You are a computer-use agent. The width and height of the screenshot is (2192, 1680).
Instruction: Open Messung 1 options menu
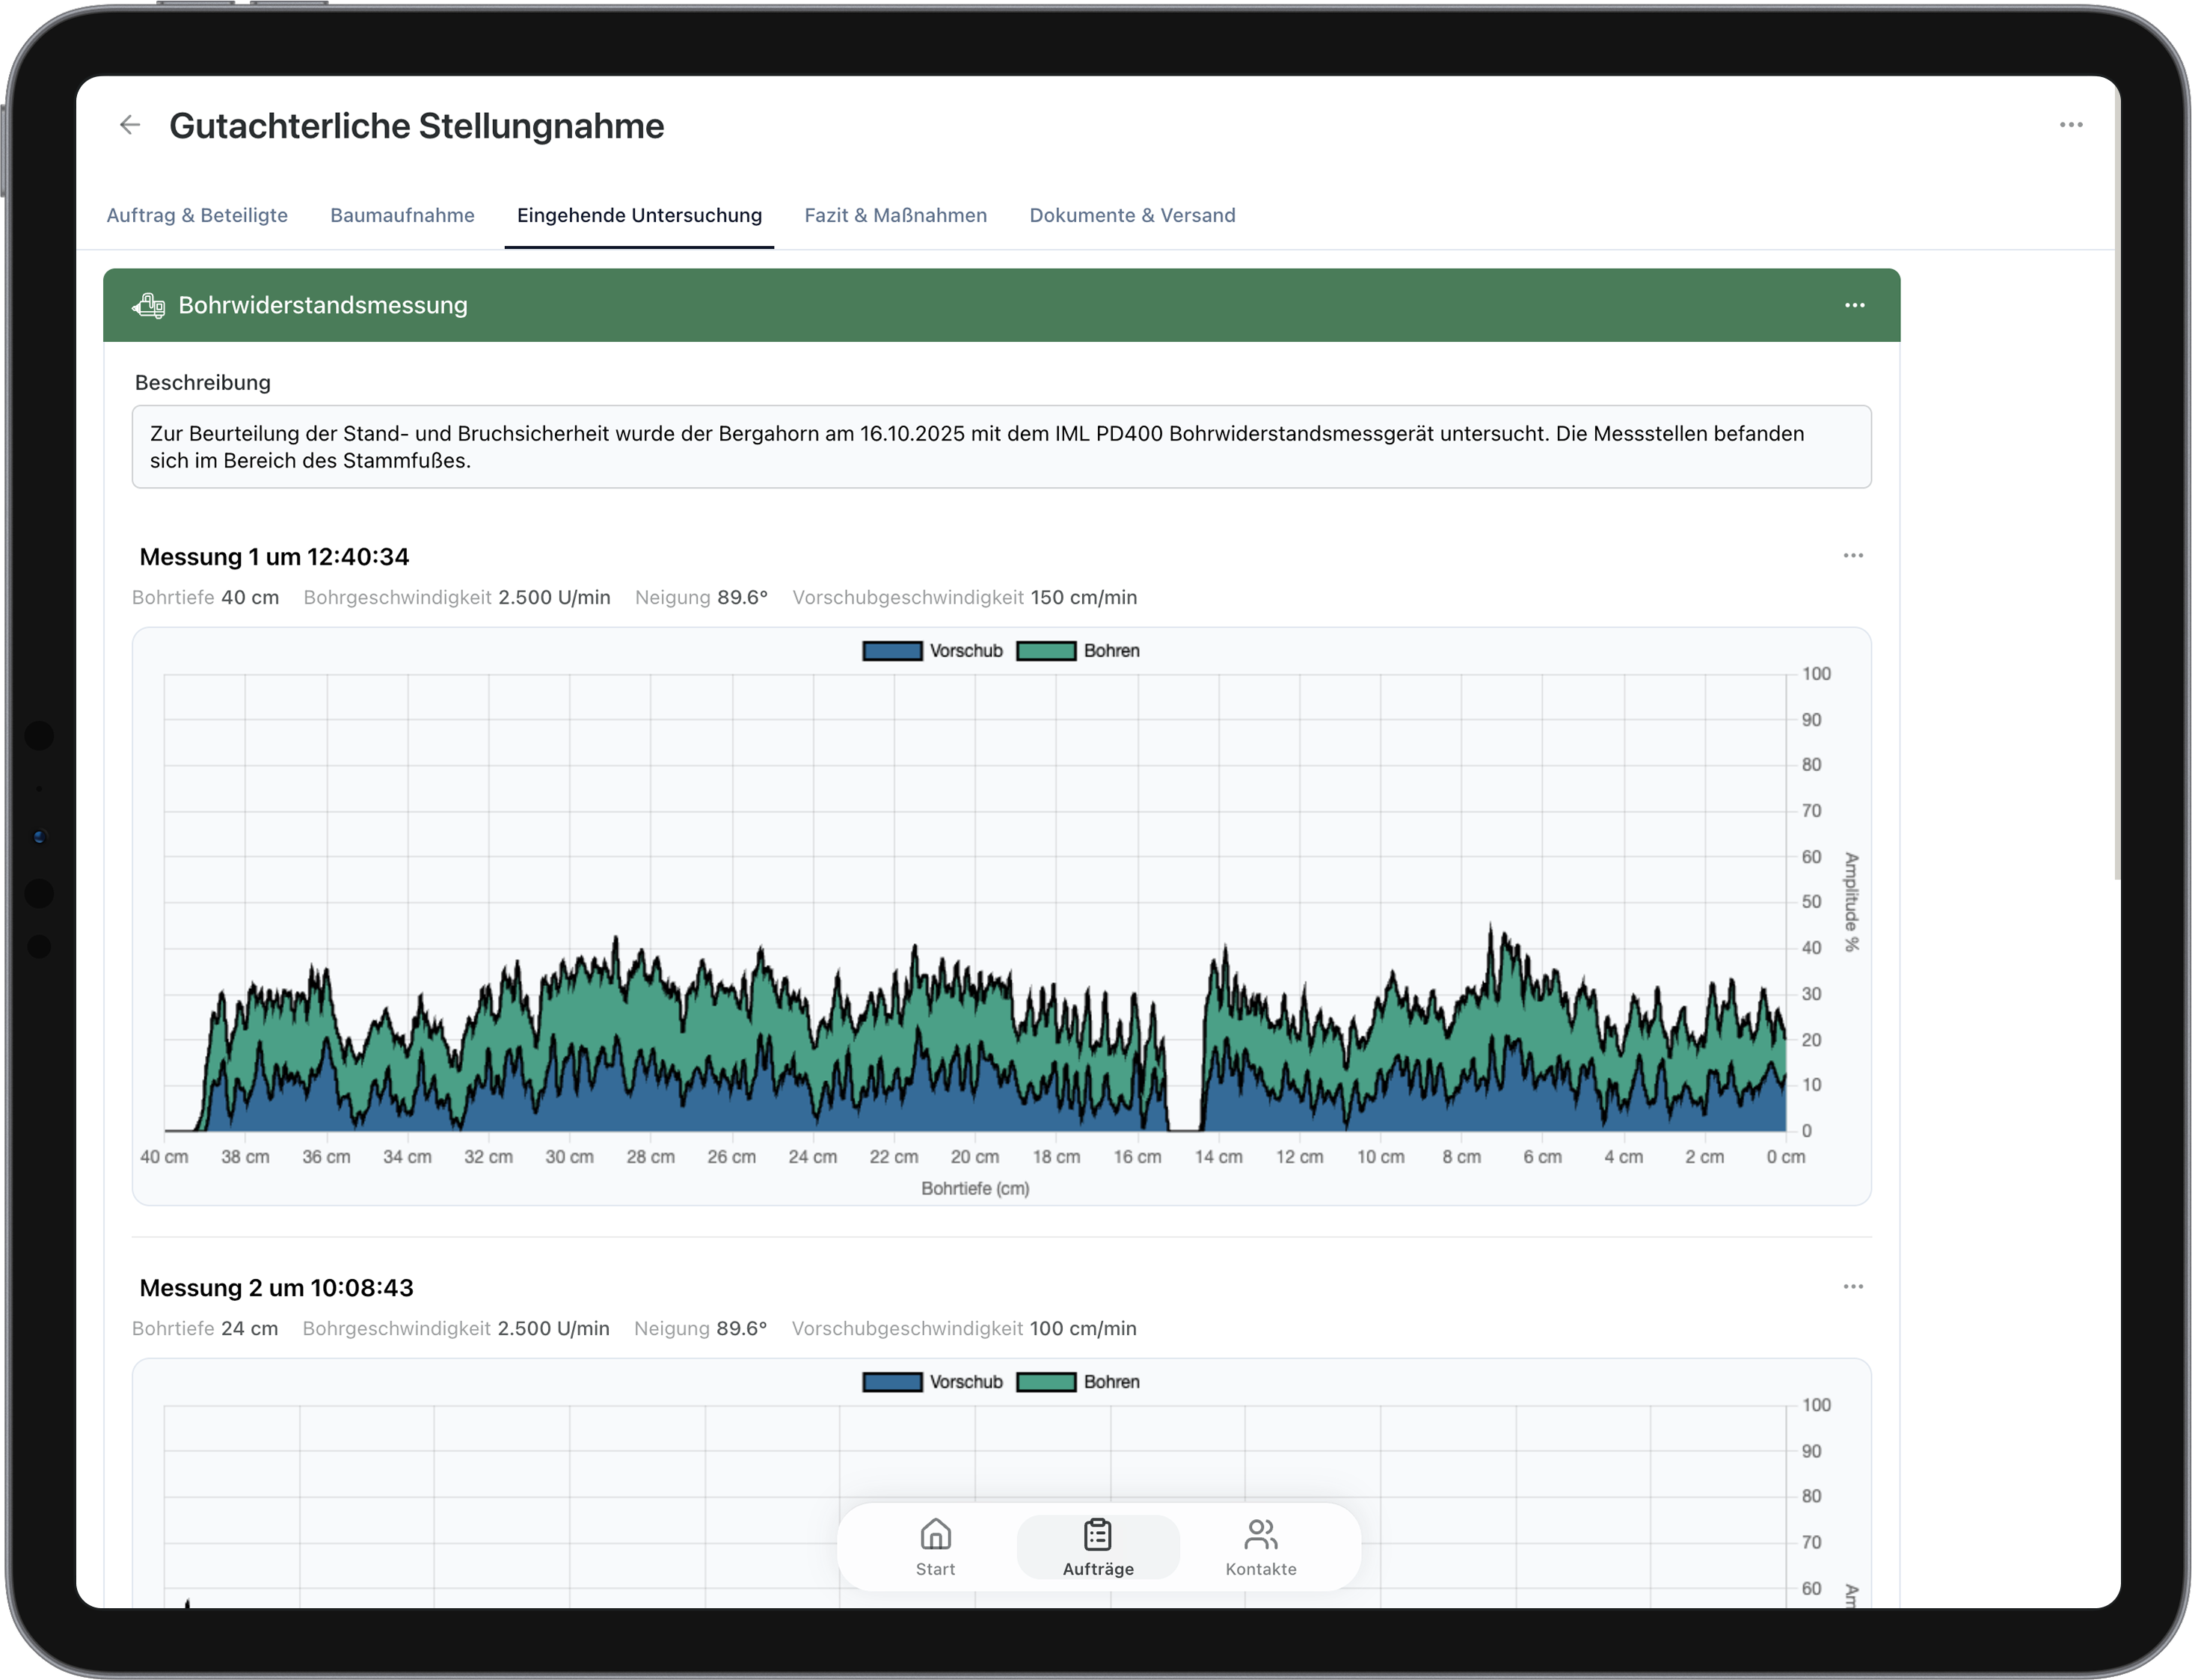click(x=1852, y=556)
